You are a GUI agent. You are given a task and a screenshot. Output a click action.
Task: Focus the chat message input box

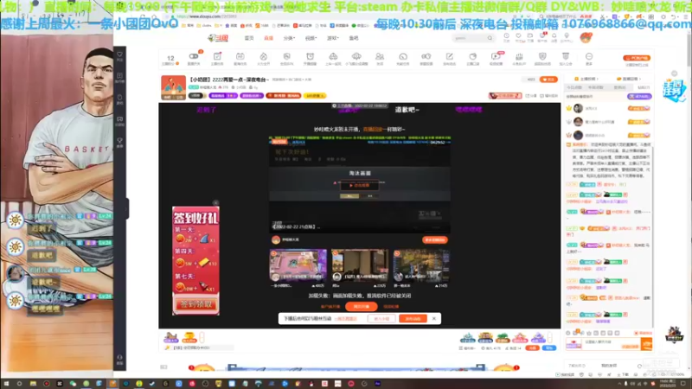click(x=611, y=344)
